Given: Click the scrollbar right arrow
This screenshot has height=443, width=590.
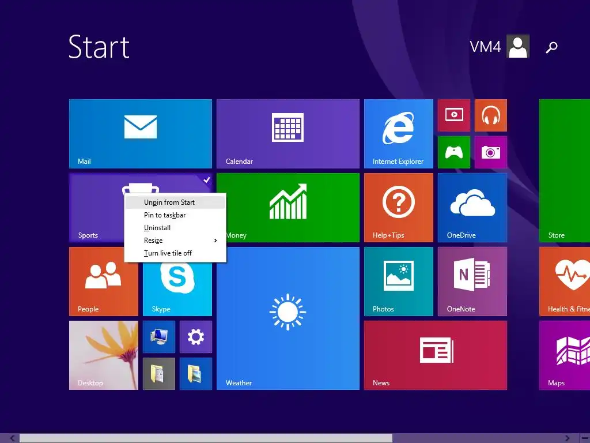Looking at the screenshot, I should (568, 438).
